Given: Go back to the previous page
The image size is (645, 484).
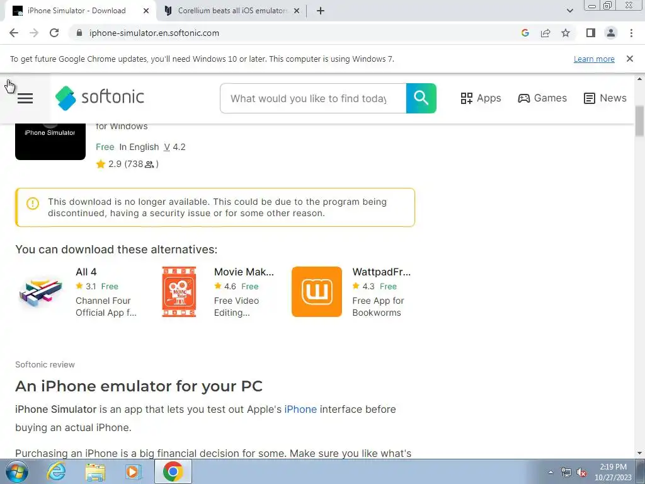Looking at the screenshot, I should click(14, 33).
